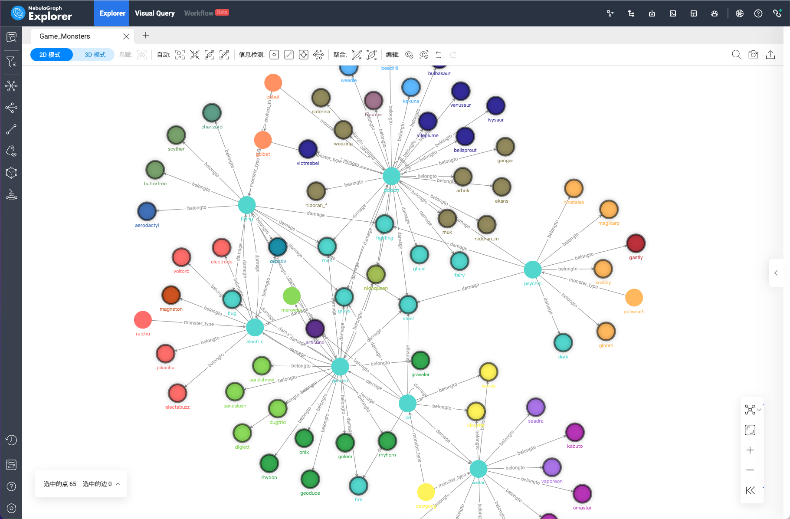Select the filter tool in the left sidebar
Screen dimensions: 790x519
(11, 61)
